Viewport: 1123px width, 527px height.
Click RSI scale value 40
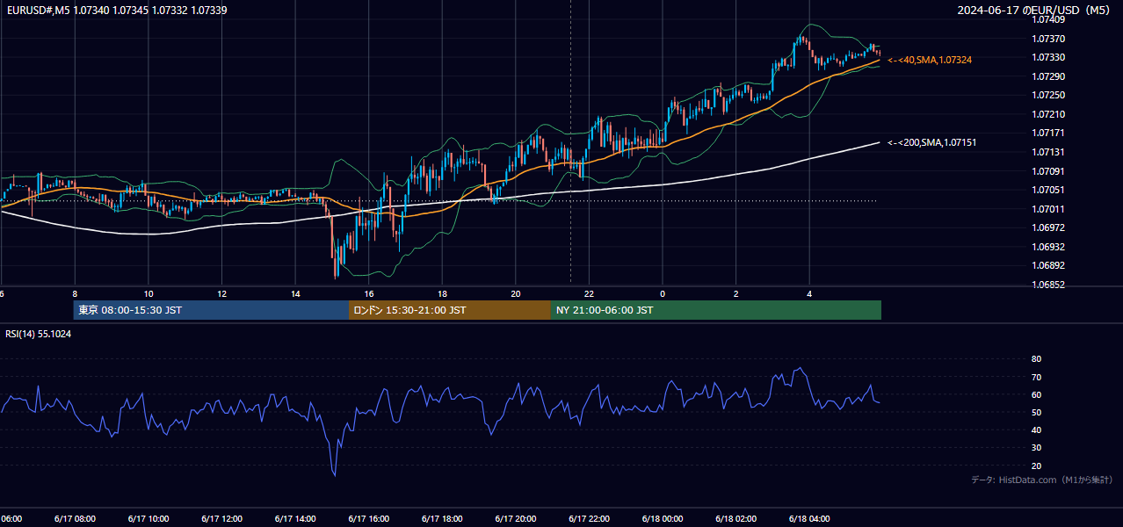pos(1036,430)
